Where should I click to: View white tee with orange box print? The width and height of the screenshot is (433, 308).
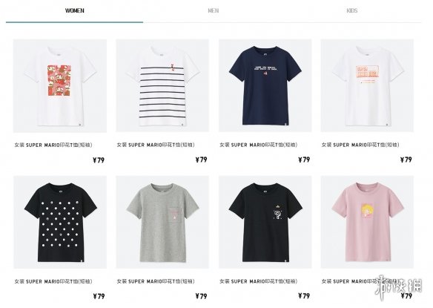click(367, 85)
